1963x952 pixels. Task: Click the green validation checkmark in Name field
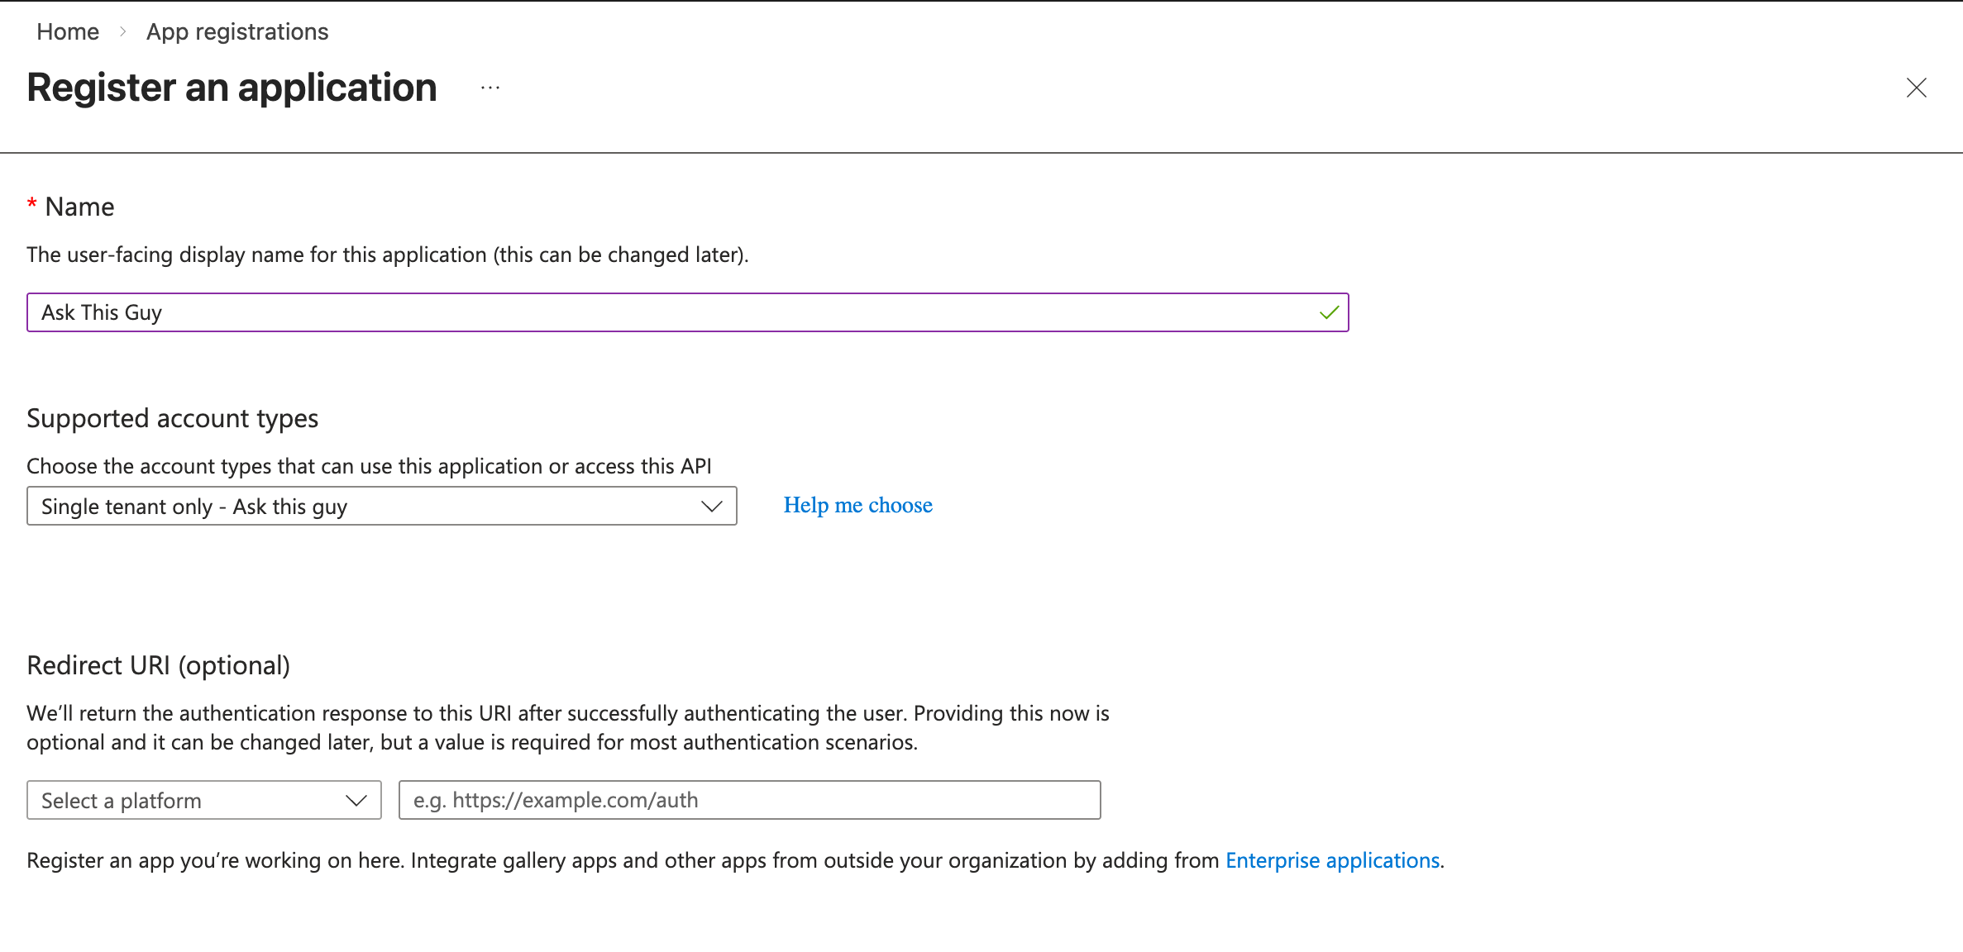point(1330,312)
